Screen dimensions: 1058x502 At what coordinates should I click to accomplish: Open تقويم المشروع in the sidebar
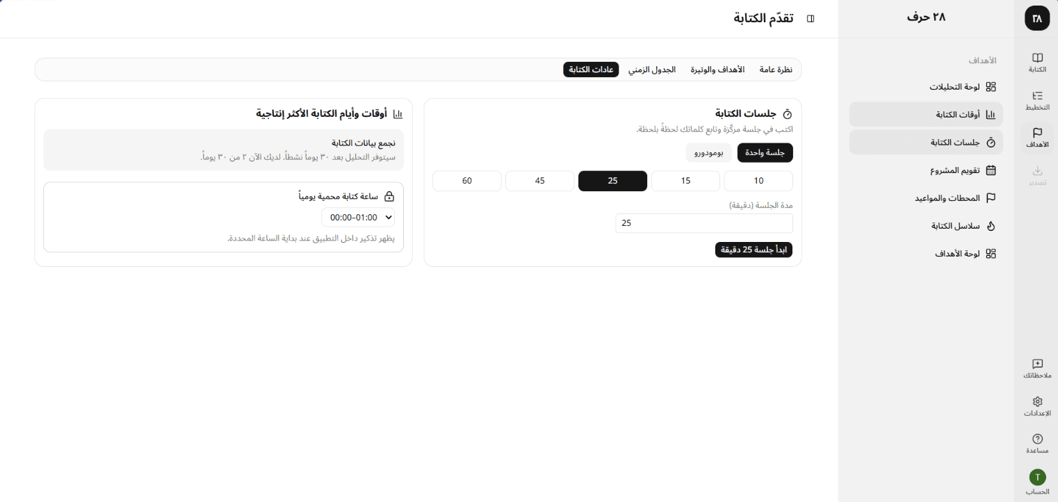[x=927, y=170]
